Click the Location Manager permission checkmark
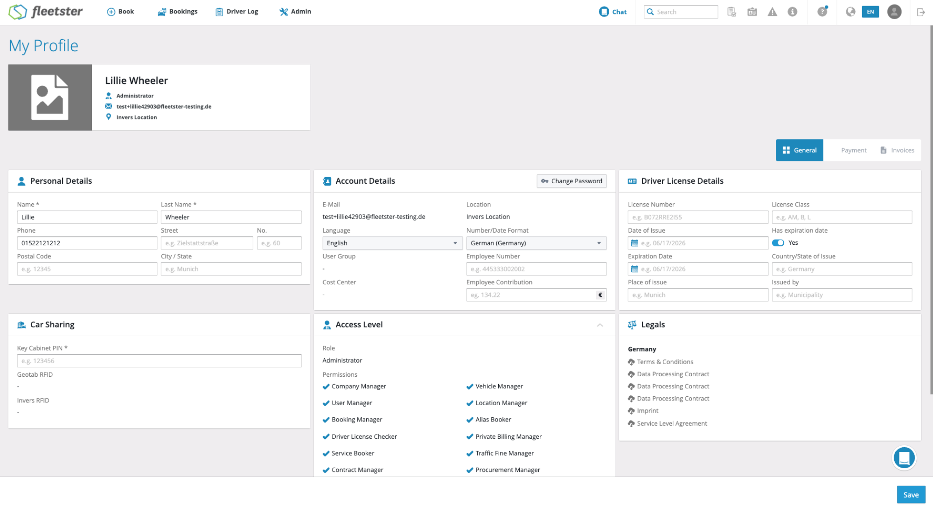Viewport: 933px width, 511px height. (470, 403)
